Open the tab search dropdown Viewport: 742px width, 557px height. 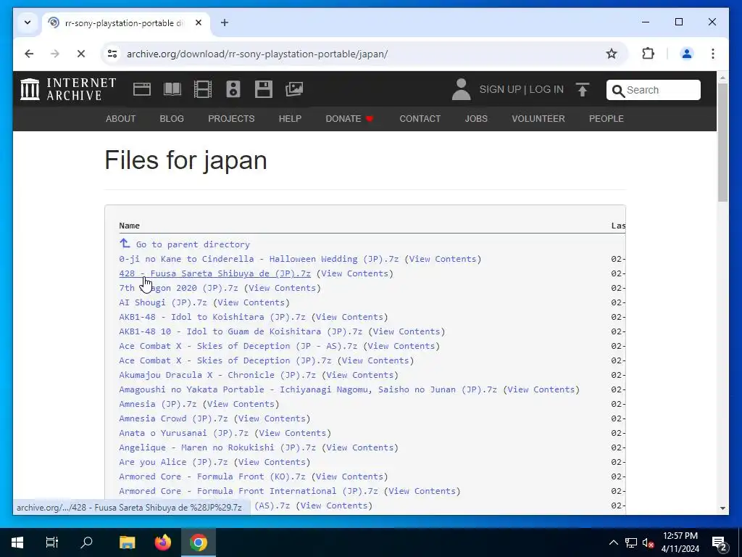(28, 22)
